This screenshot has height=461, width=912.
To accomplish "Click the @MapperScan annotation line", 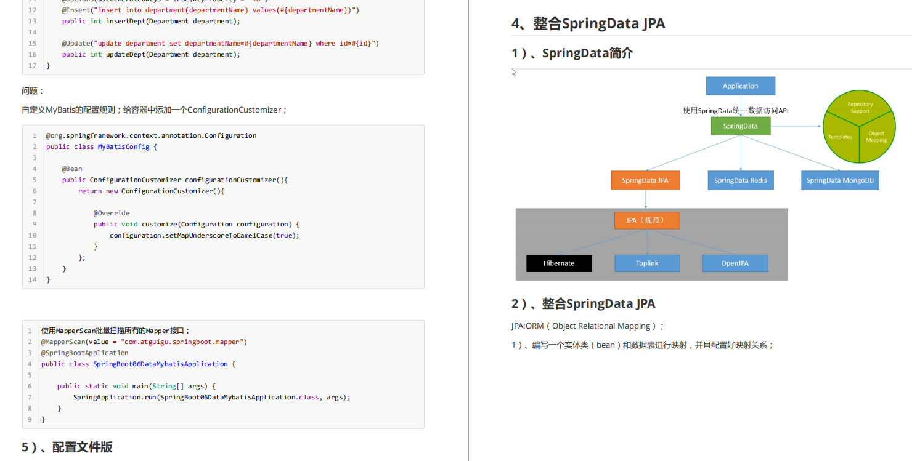I will click(x=144, y=342).
